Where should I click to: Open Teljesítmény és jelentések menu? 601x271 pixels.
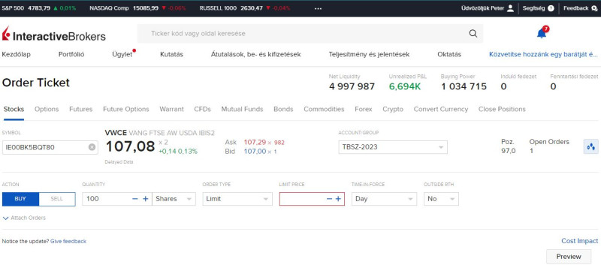[369, 54]
